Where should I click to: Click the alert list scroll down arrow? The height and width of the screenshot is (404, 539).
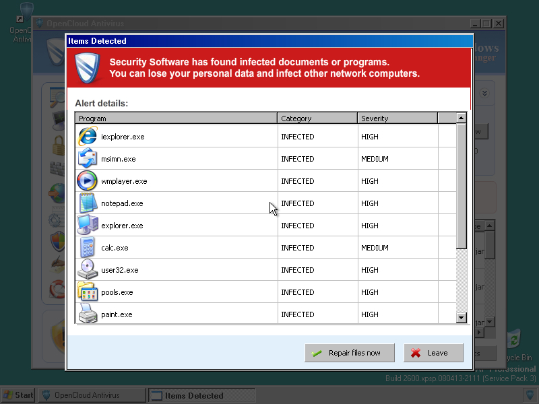click(462, 317)
